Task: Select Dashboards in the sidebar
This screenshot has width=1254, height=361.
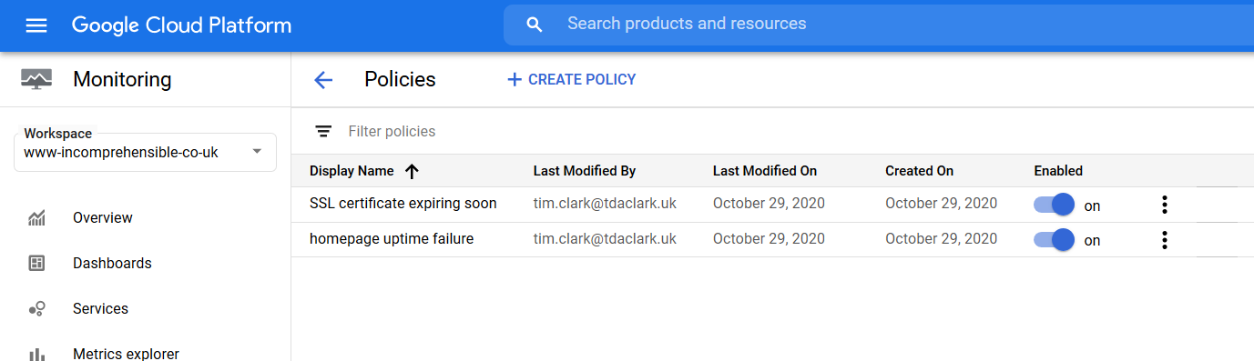Action: tap(112, 264)
